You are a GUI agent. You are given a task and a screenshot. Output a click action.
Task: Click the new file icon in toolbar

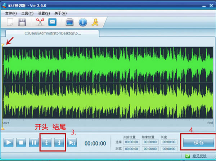(10, 22)
